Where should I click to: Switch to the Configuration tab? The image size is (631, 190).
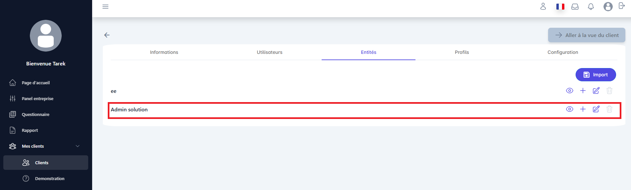point(562,52)
